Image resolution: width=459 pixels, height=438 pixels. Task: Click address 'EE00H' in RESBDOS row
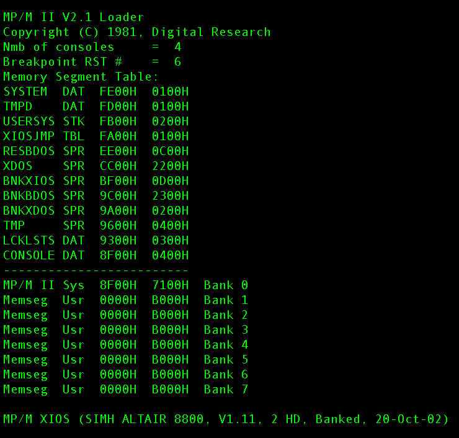[118, 151]
